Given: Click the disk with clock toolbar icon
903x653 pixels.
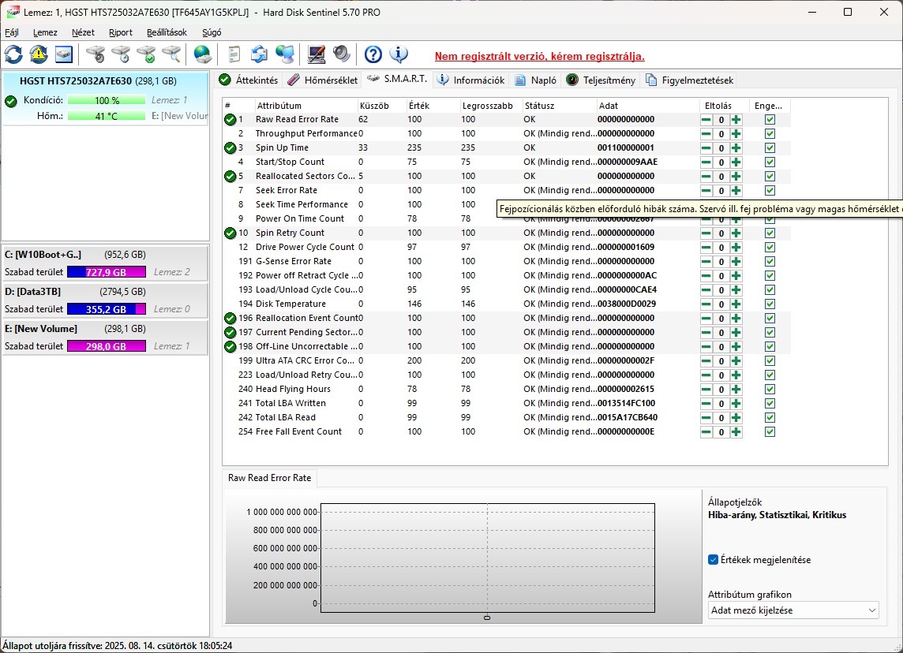Looking at the screenshot, I should [x=121, y=54].
